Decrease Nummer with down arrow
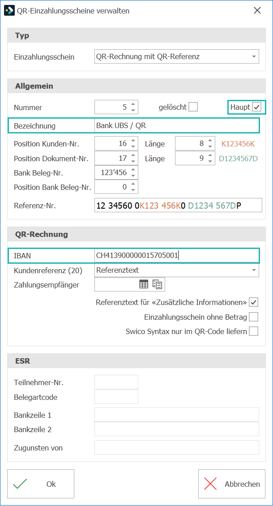Viewport: 273px width, 506px height. click(134, 110)
